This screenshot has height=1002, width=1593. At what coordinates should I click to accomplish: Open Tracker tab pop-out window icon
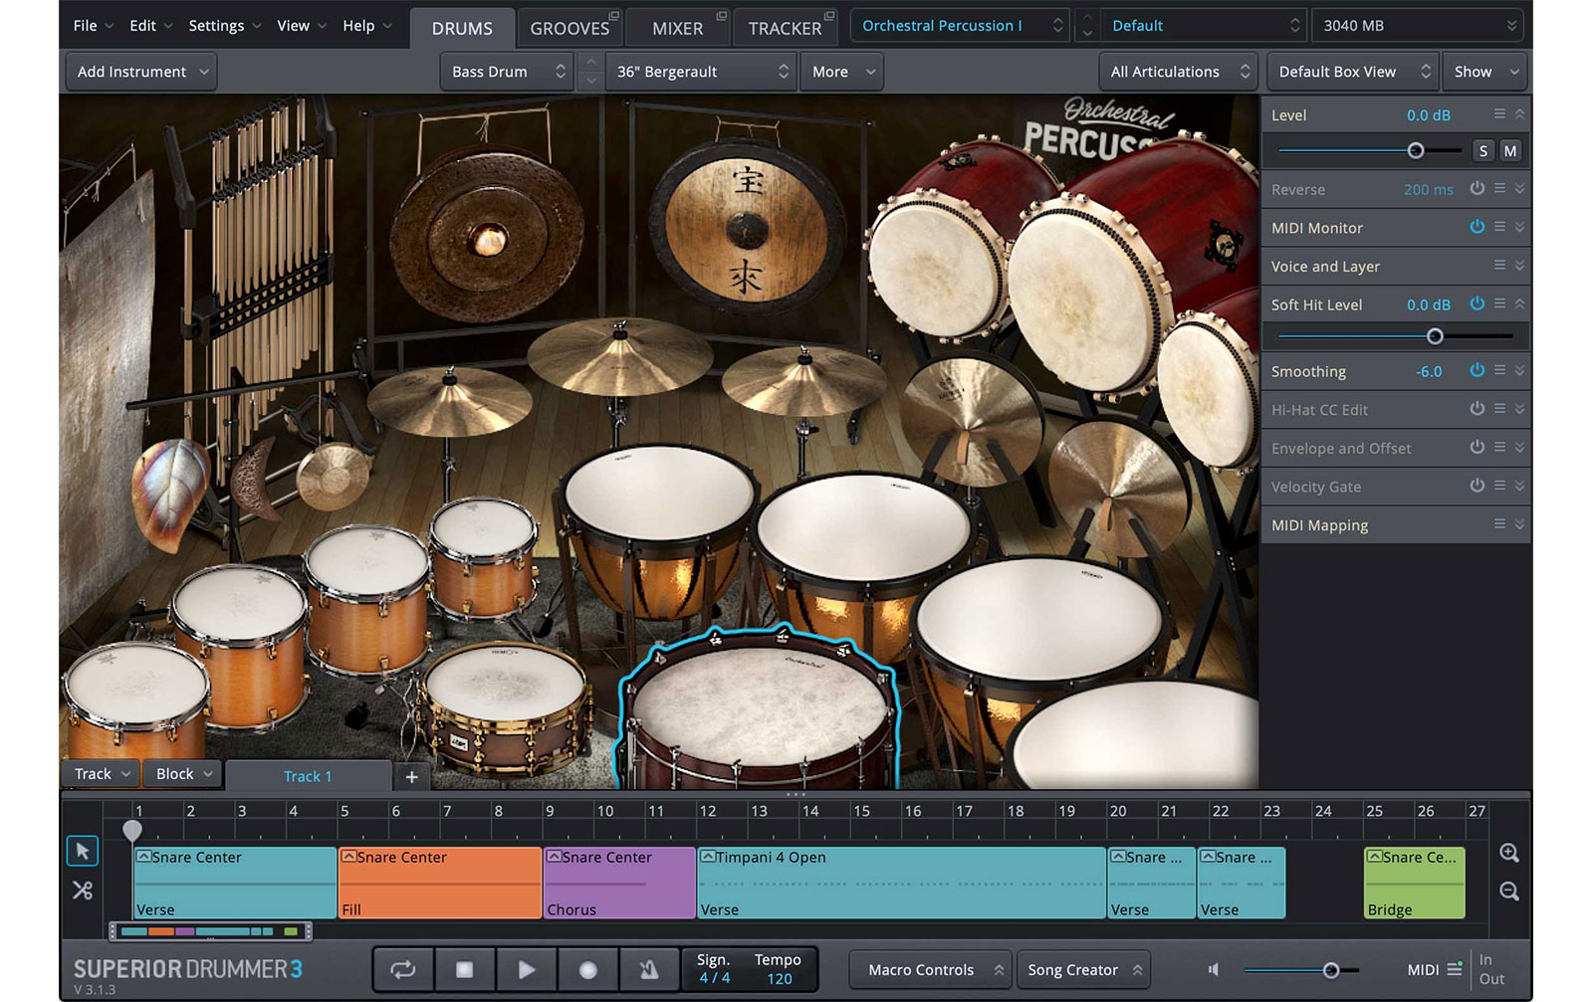(829, 16)
